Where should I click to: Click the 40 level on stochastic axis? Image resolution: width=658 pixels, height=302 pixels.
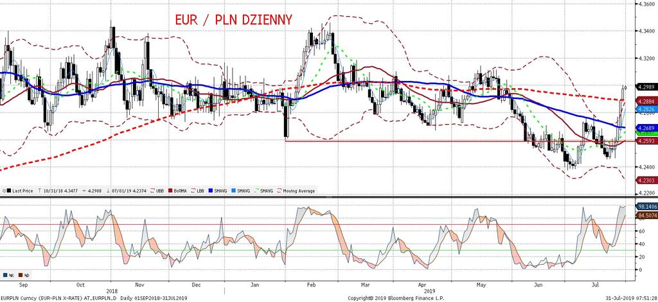641,244
